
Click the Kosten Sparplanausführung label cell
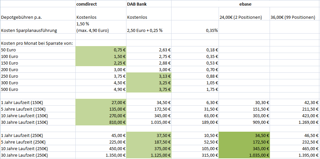[x=38, y=27]
